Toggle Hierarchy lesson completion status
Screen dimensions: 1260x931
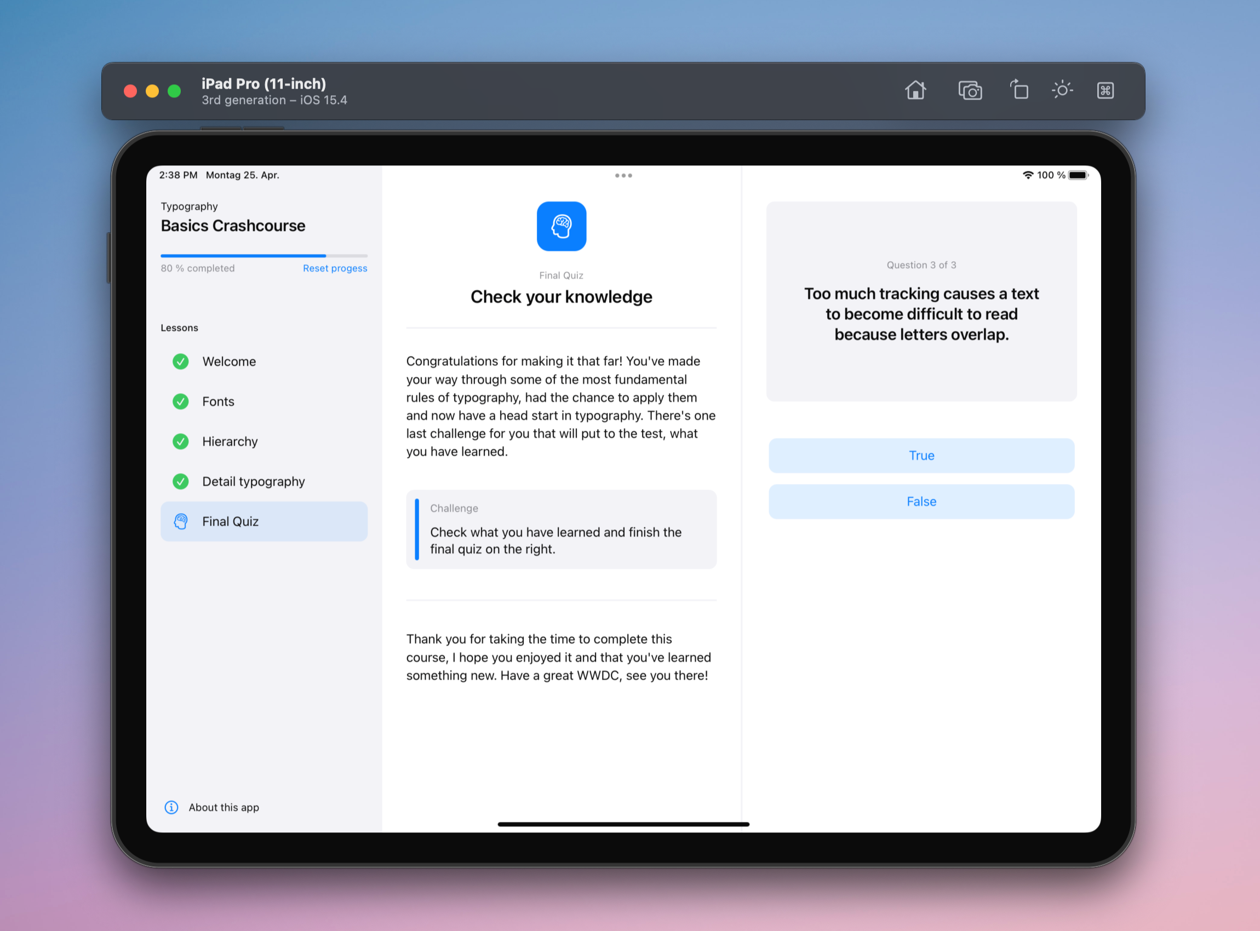[180, 441]
